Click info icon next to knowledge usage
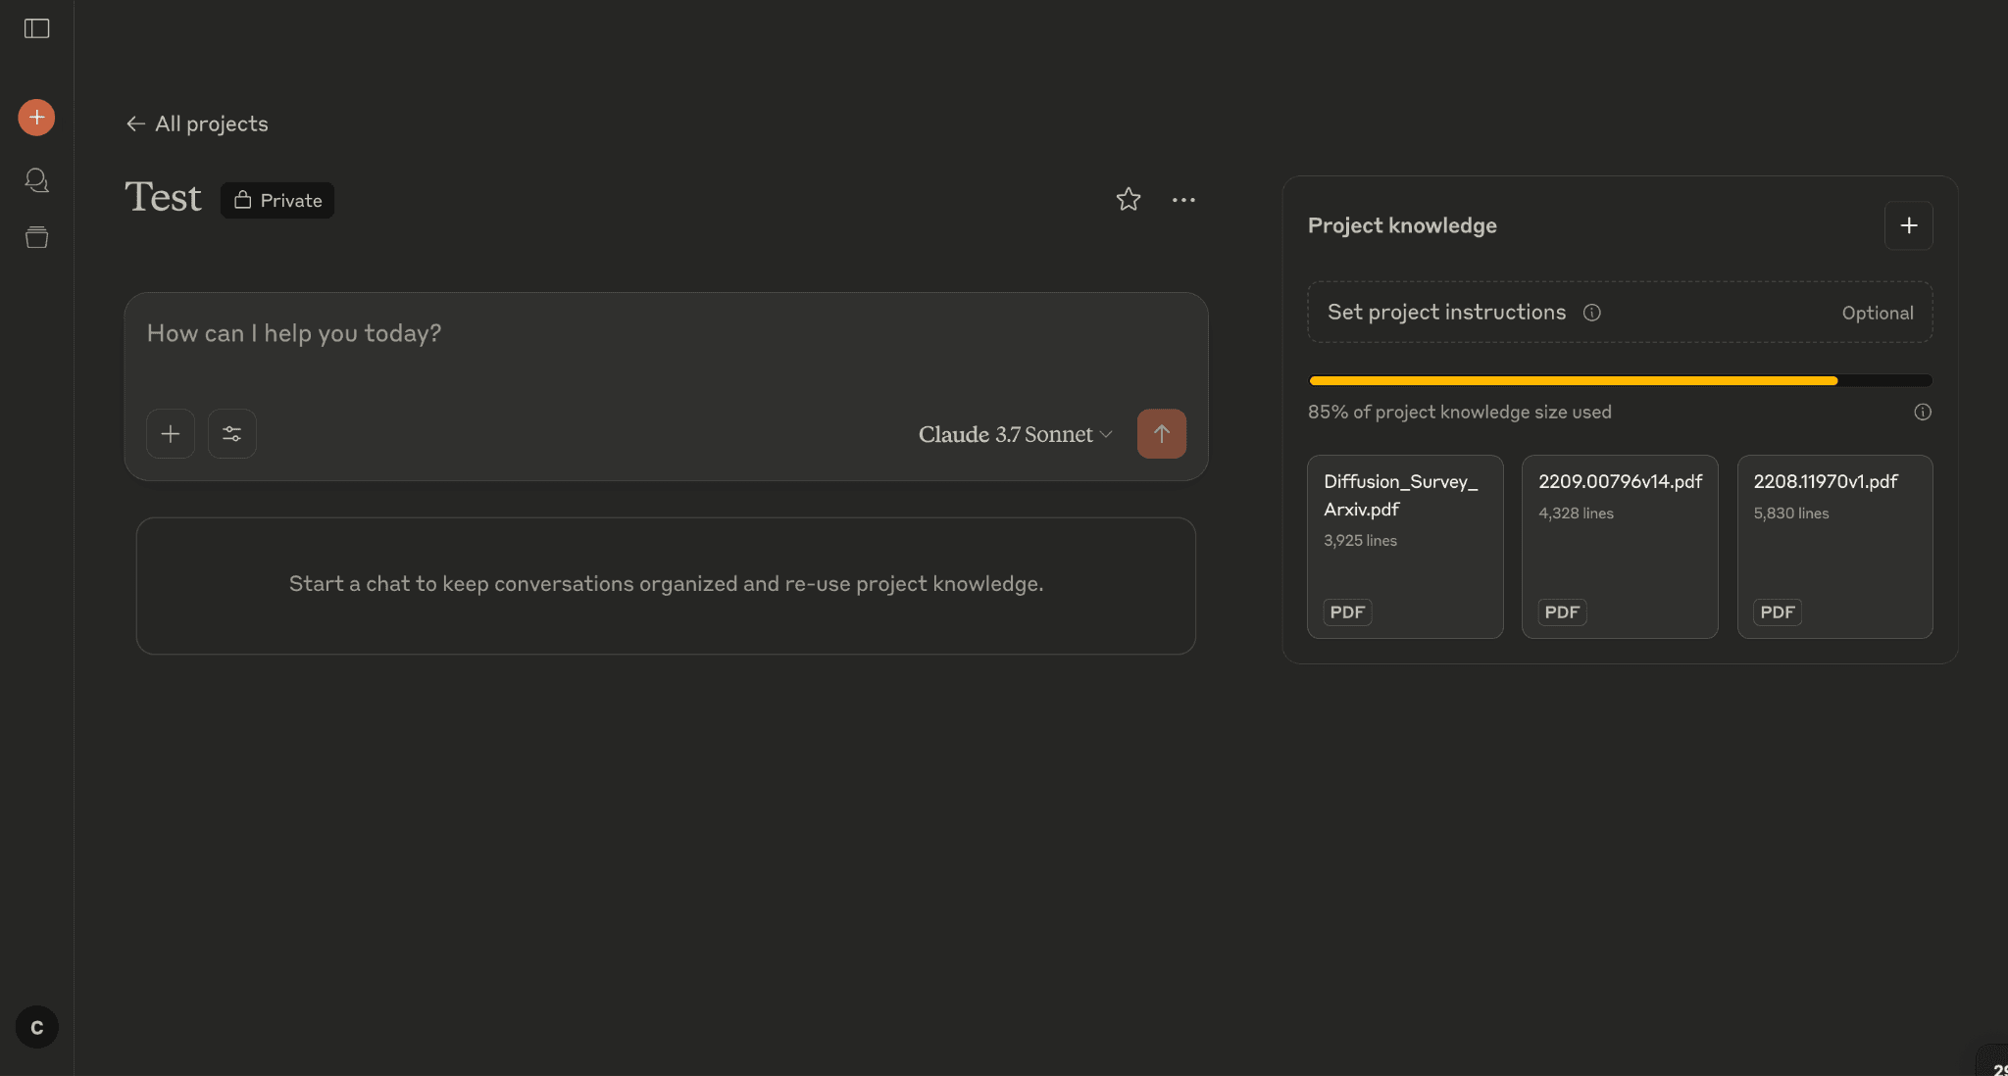 (1922, 412)
